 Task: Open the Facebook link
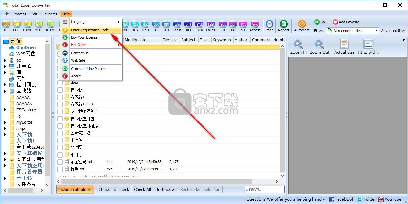pos(342,199)
